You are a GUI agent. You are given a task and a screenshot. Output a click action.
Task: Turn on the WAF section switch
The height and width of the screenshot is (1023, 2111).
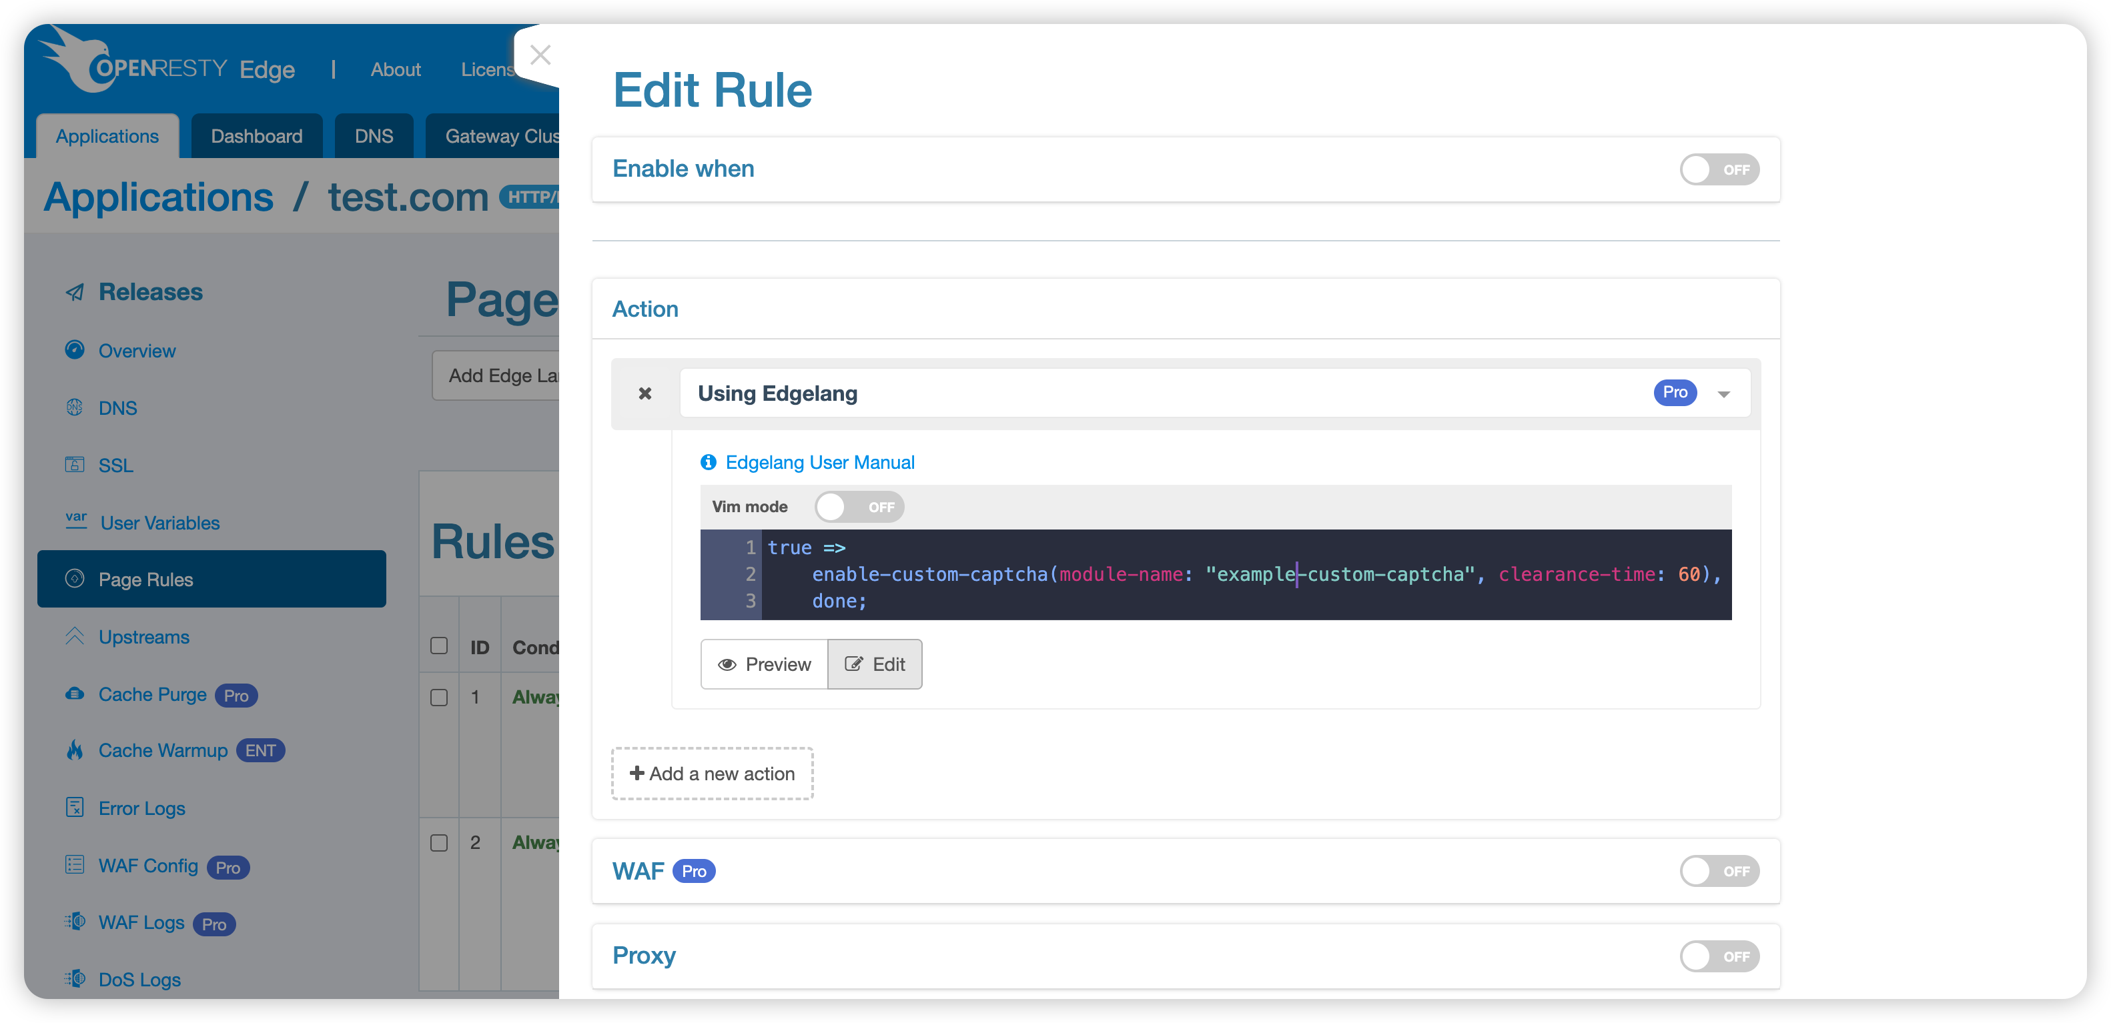pos(1719,871)
